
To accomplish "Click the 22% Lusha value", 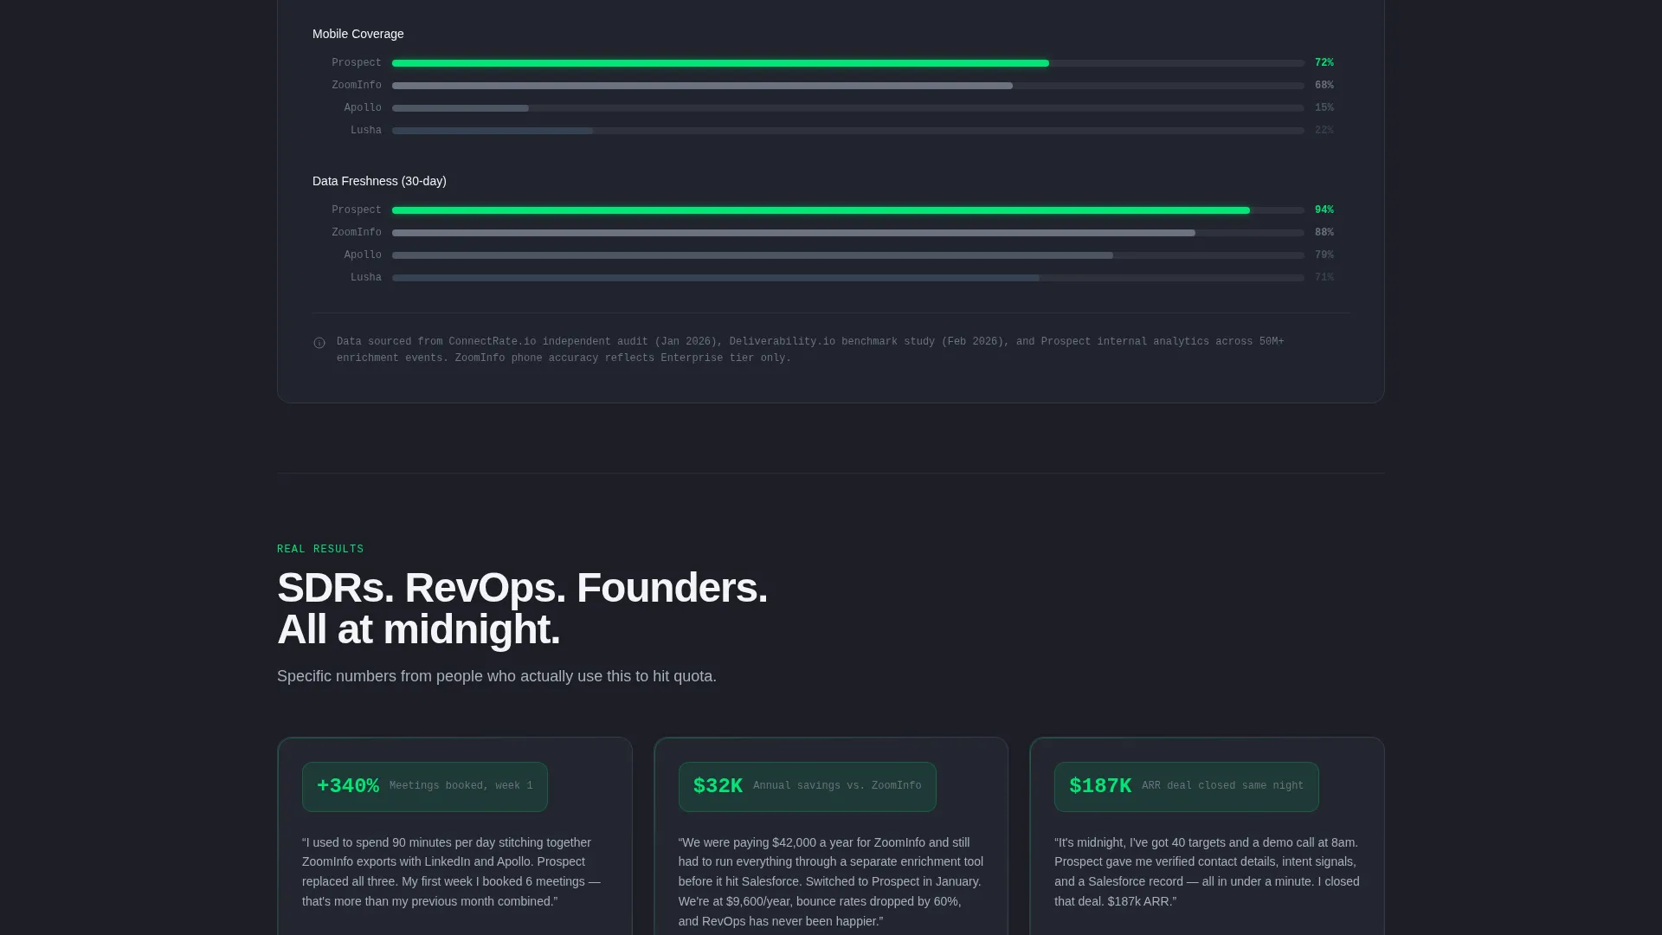I will [1324, 131].
